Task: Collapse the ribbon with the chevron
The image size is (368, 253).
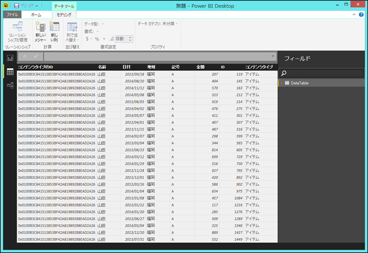Action: tap(354, 15)
